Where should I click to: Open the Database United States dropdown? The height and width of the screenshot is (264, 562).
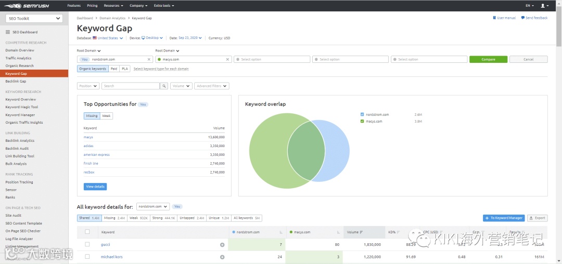point(108,38)
